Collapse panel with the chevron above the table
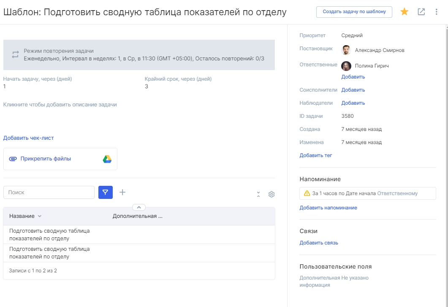The width and height of the screenshot is (448, 307). [139, 207]
